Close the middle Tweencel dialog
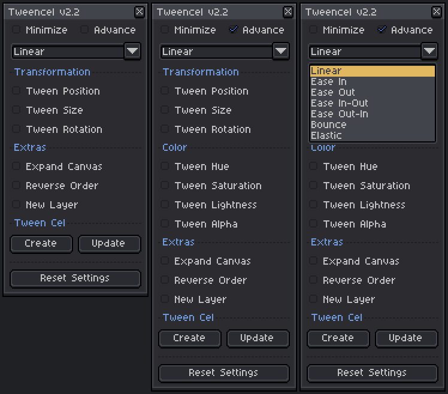The image size is (448, 394). point(288,12)
